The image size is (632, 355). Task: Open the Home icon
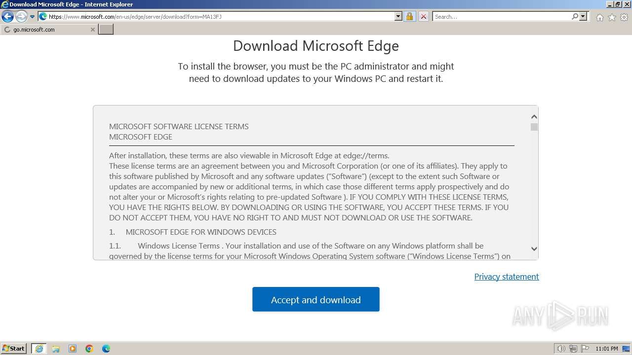[x=599, y=17]
